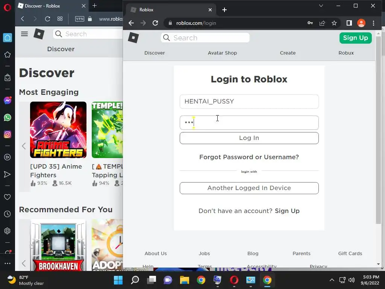The image size is (385, 289).
Task: Expand Chrome tab search chevron
Action: click(321, 6)
